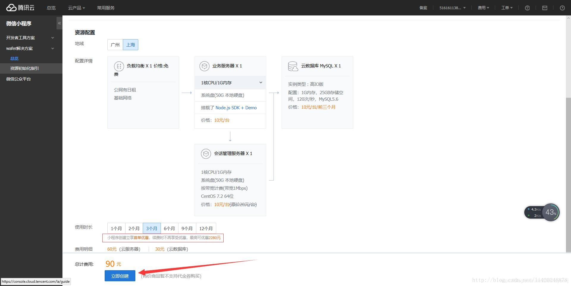Choose 3个月 usage duration

(x=152, y=228)
